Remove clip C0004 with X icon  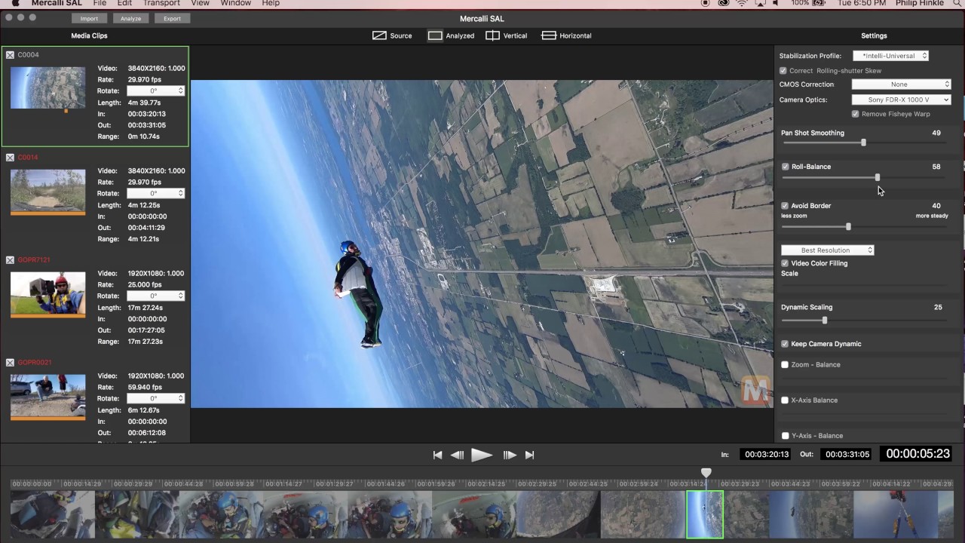pos(10,55)
